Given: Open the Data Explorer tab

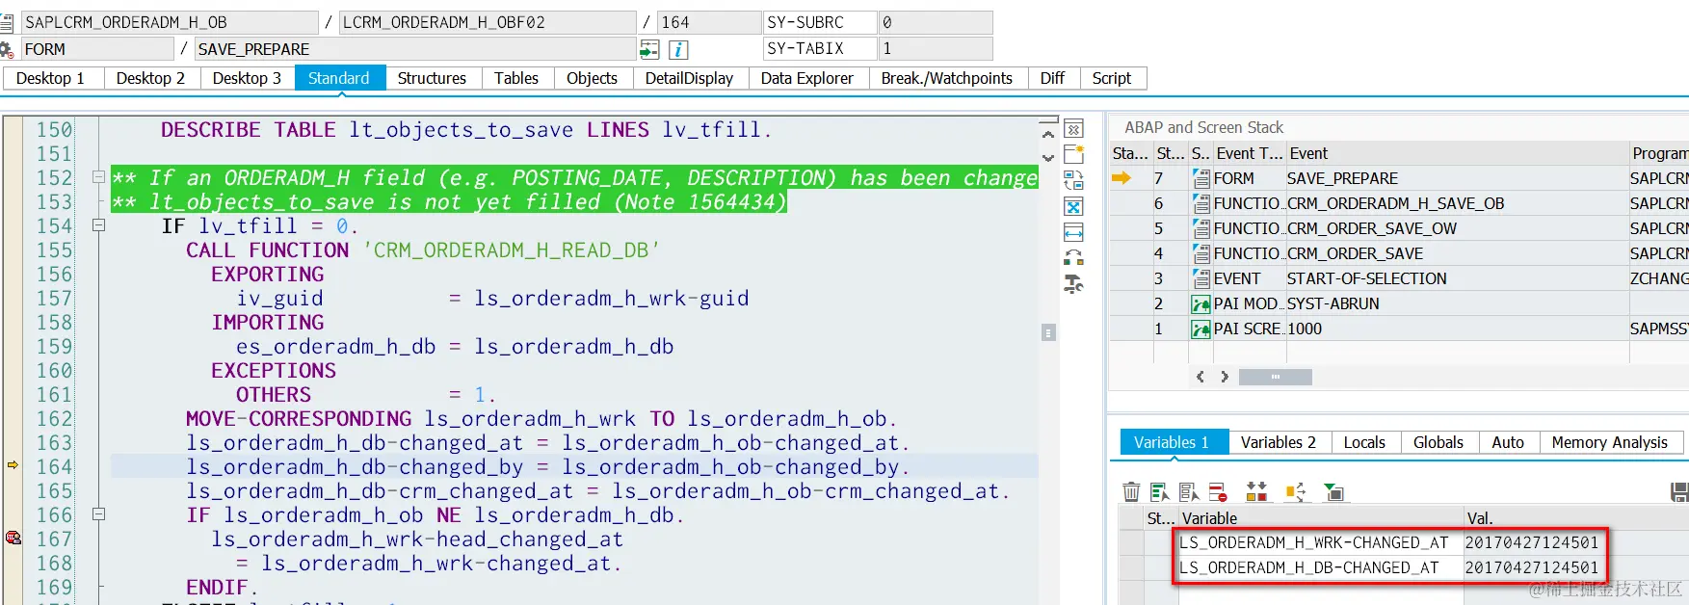Looking at the screenshot, I should (x=807, y=78).
